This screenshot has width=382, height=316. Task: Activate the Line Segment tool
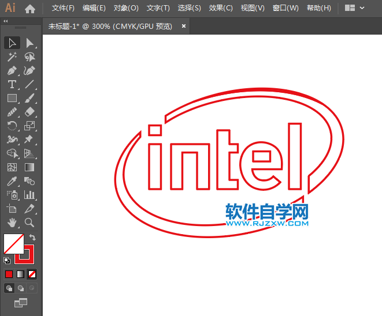click(29, 84)
